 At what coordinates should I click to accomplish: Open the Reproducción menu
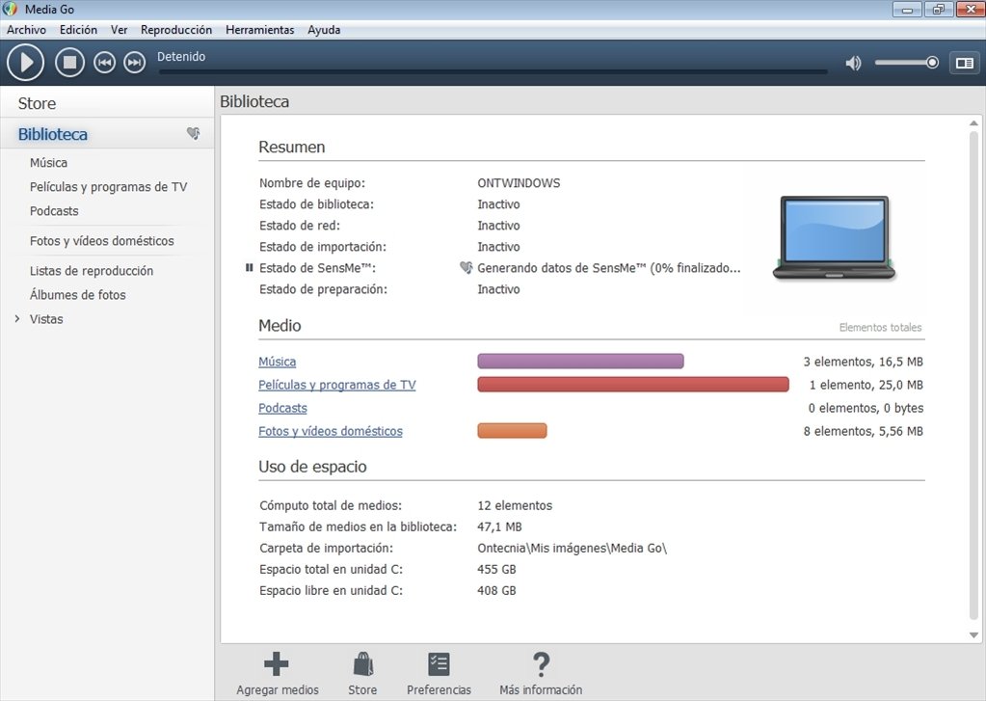click(x=176, y=30)
